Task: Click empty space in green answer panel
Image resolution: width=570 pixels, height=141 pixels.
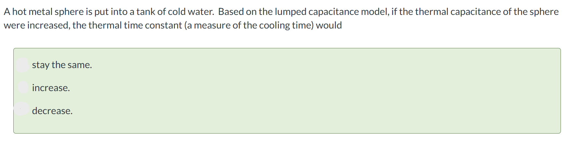Action: (x=293, y=91)
